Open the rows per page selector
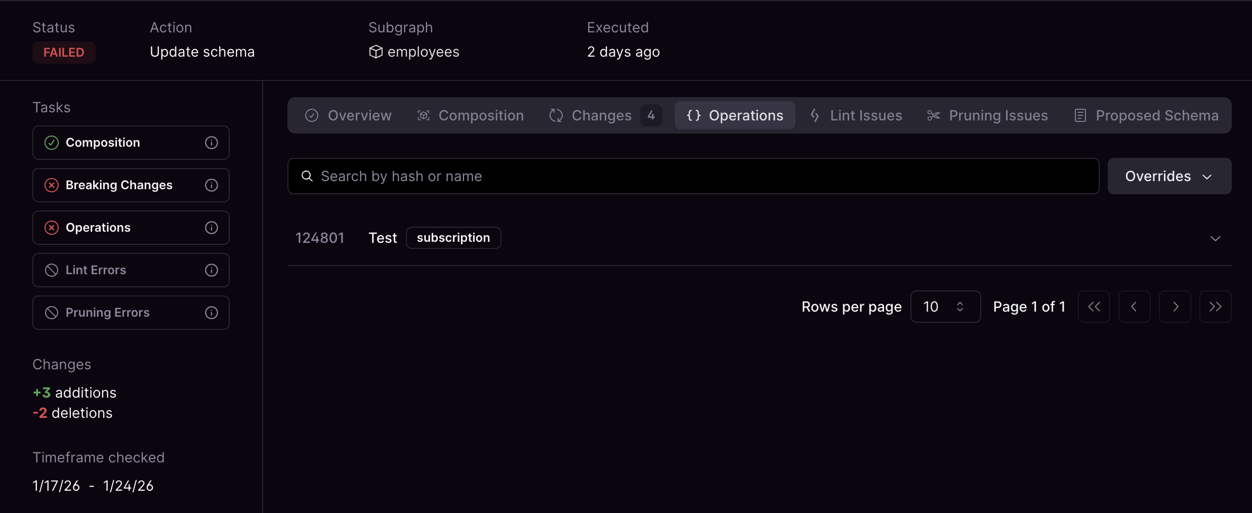This screenshot has width=1252, height=513. (x=945, y=307)
